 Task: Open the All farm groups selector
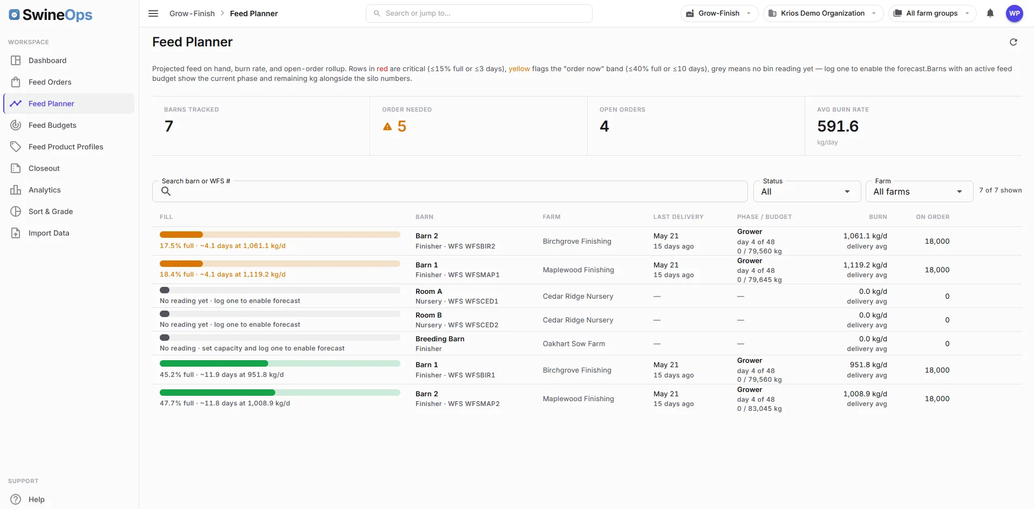(x=932, y=13)
